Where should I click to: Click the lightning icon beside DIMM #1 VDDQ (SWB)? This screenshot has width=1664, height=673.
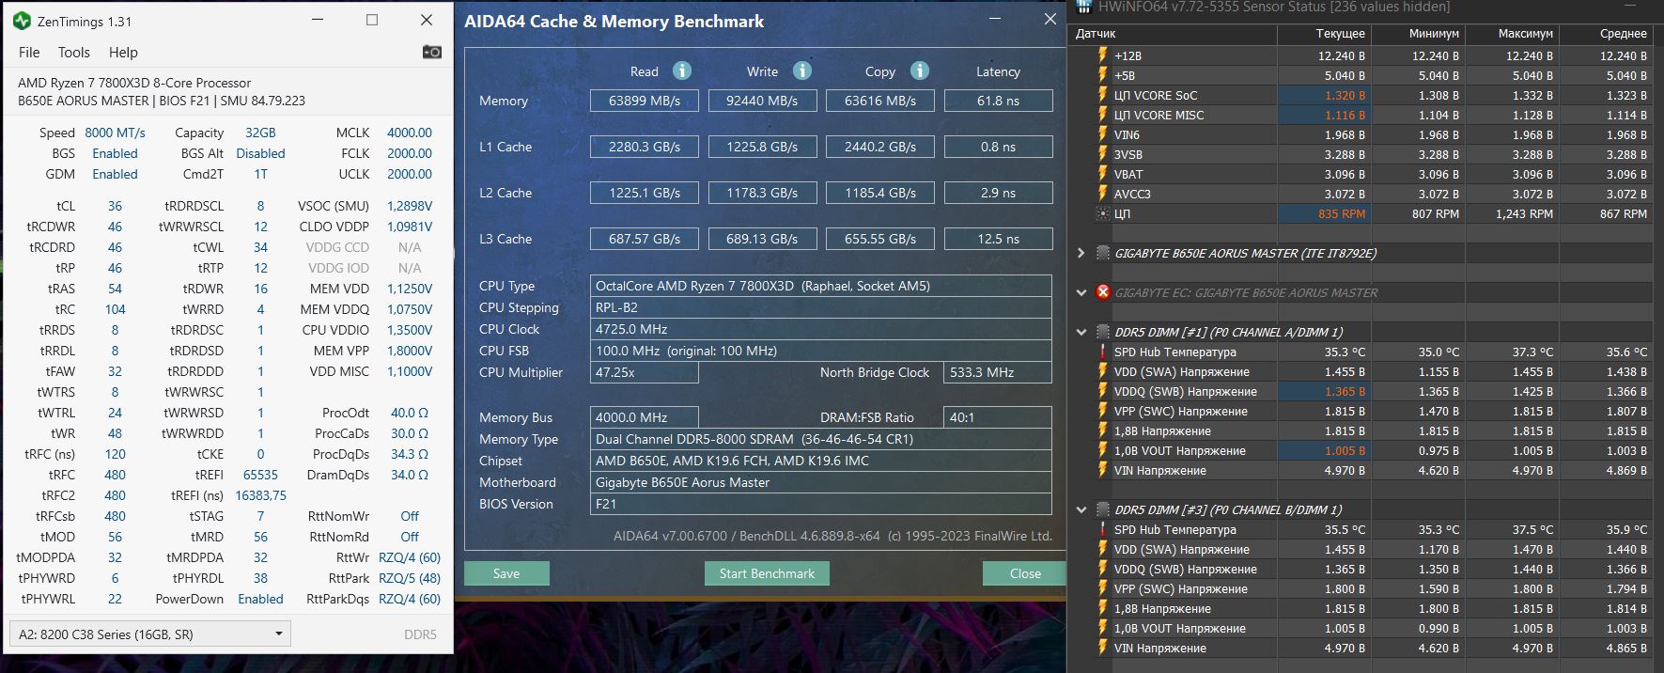(x=1103, y=391)
